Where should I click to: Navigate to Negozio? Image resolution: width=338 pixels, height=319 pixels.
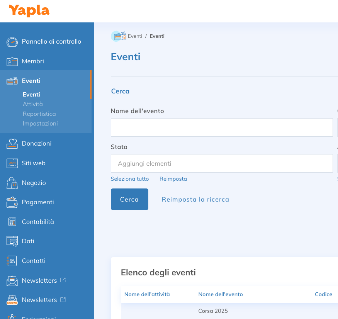(34, 183)
